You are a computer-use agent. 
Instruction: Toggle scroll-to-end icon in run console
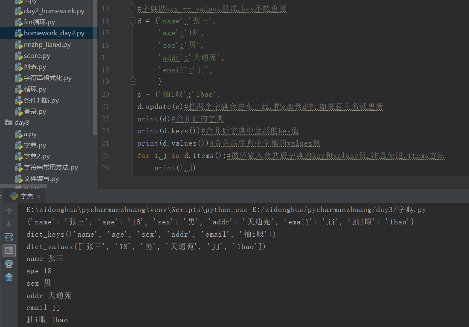click(9, 250)
